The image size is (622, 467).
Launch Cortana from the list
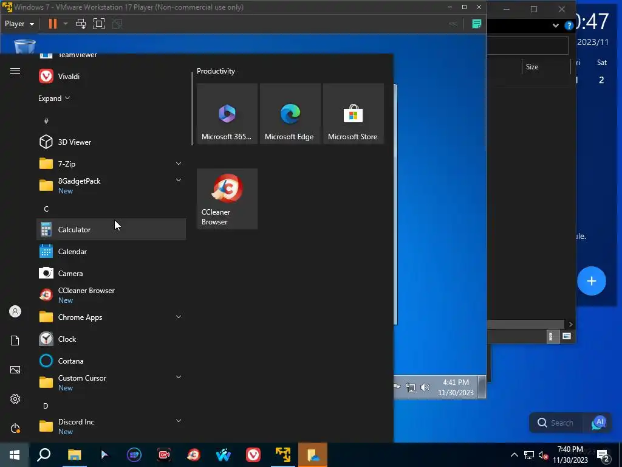click(x=111, y=361)
